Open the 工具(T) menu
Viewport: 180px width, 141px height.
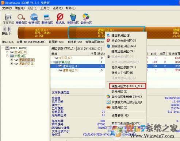click(45, 8)
